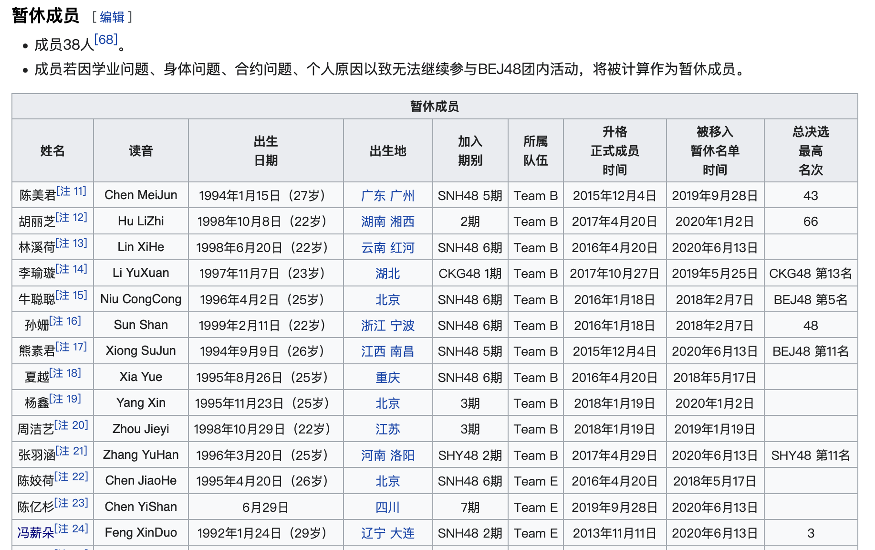Open footnote 注 21 next to 张羽涵
The image size is (875, 550).
(72, 451)
